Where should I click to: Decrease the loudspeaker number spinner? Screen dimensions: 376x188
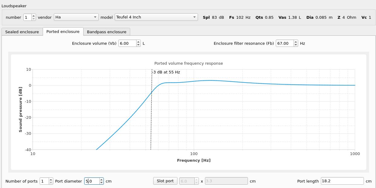[34, 19]
